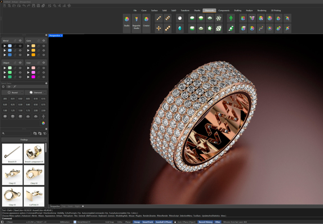Click the green diagonal bar setting icon
The width and height of the screenshot is (323, 224).
[x=231, y=28]
